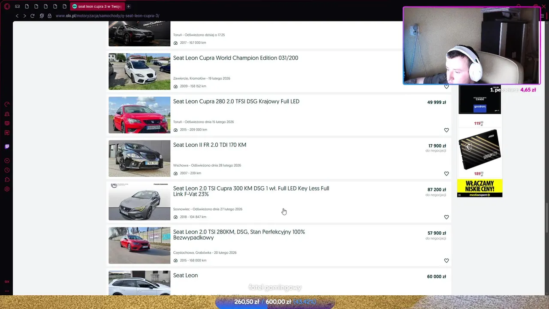Open GX Cleaner icon in sidebar
This screenshot has height=309, width=549.
[7, 114]
